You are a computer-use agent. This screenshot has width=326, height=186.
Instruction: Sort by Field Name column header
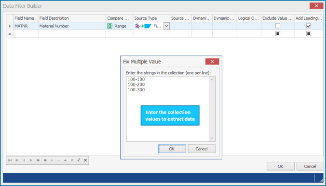(26, 18)
